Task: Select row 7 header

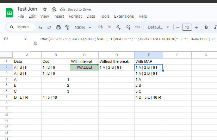Action: click(x=6, y=97)
